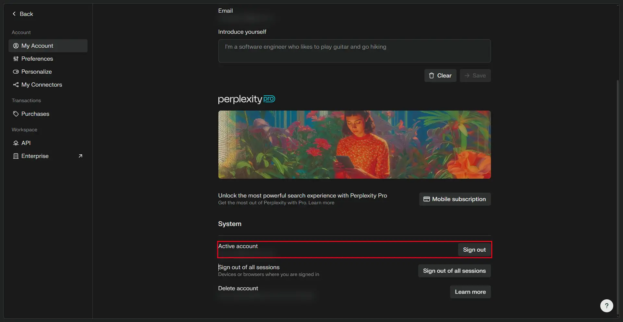Sign out of the active account
Screen dimensions: 623x322
(x=474, y=250)
